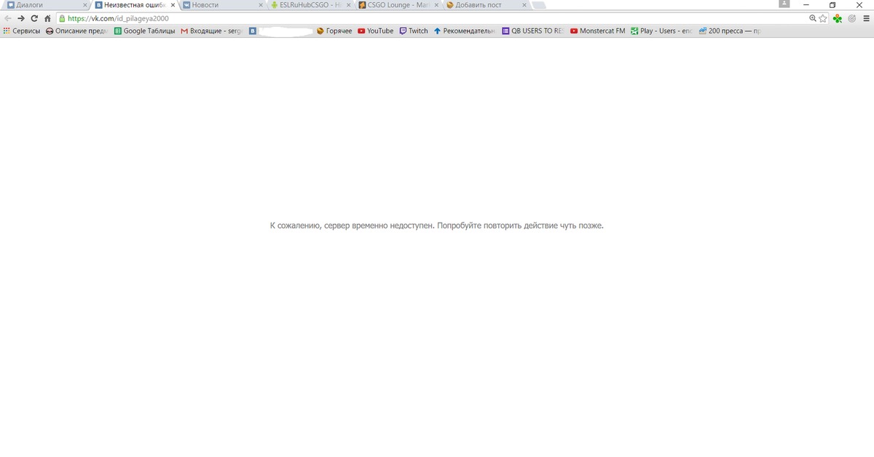
Task: Close the CSGO Lounge tab
Action: point(436,5)
